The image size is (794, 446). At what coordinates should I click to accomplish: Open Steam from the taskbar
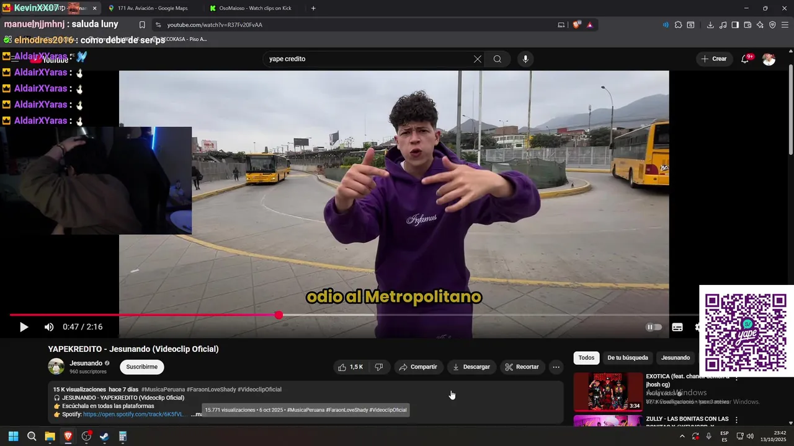(104, 436)
